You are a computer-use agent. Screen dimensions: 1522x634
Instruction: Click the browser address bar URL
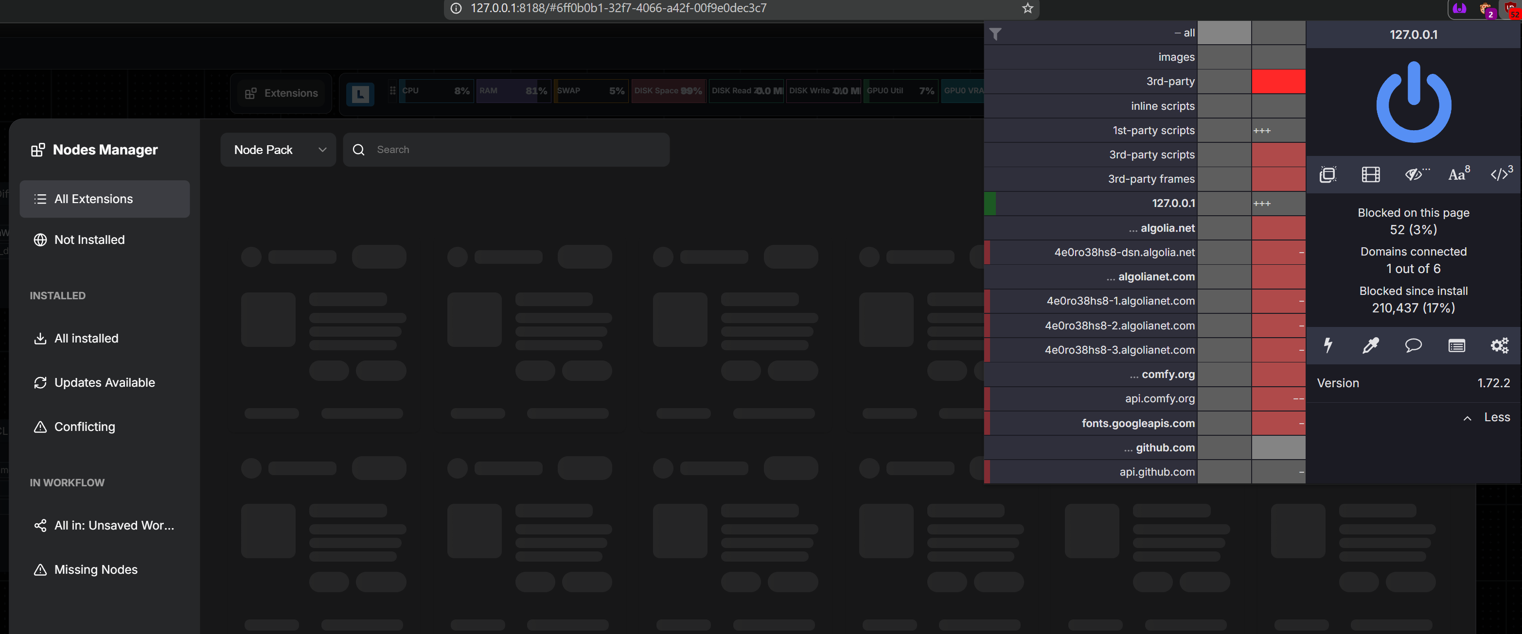618,8
